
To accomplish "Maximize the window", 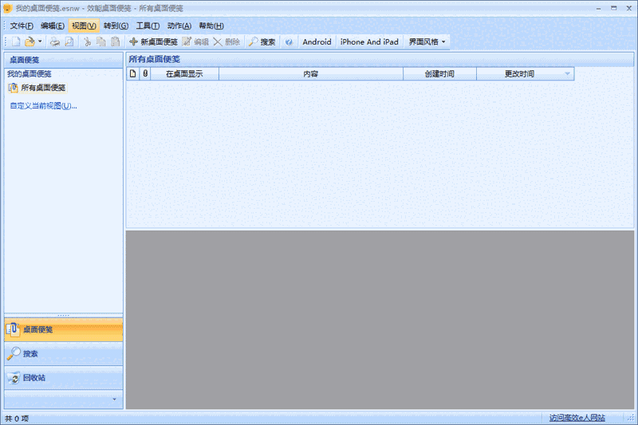I will (613, 8).
